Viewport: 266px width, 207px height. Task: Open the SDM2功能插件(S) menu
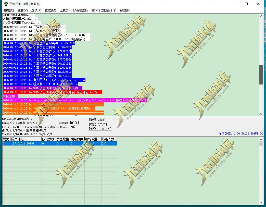click(x=104, y=10)
